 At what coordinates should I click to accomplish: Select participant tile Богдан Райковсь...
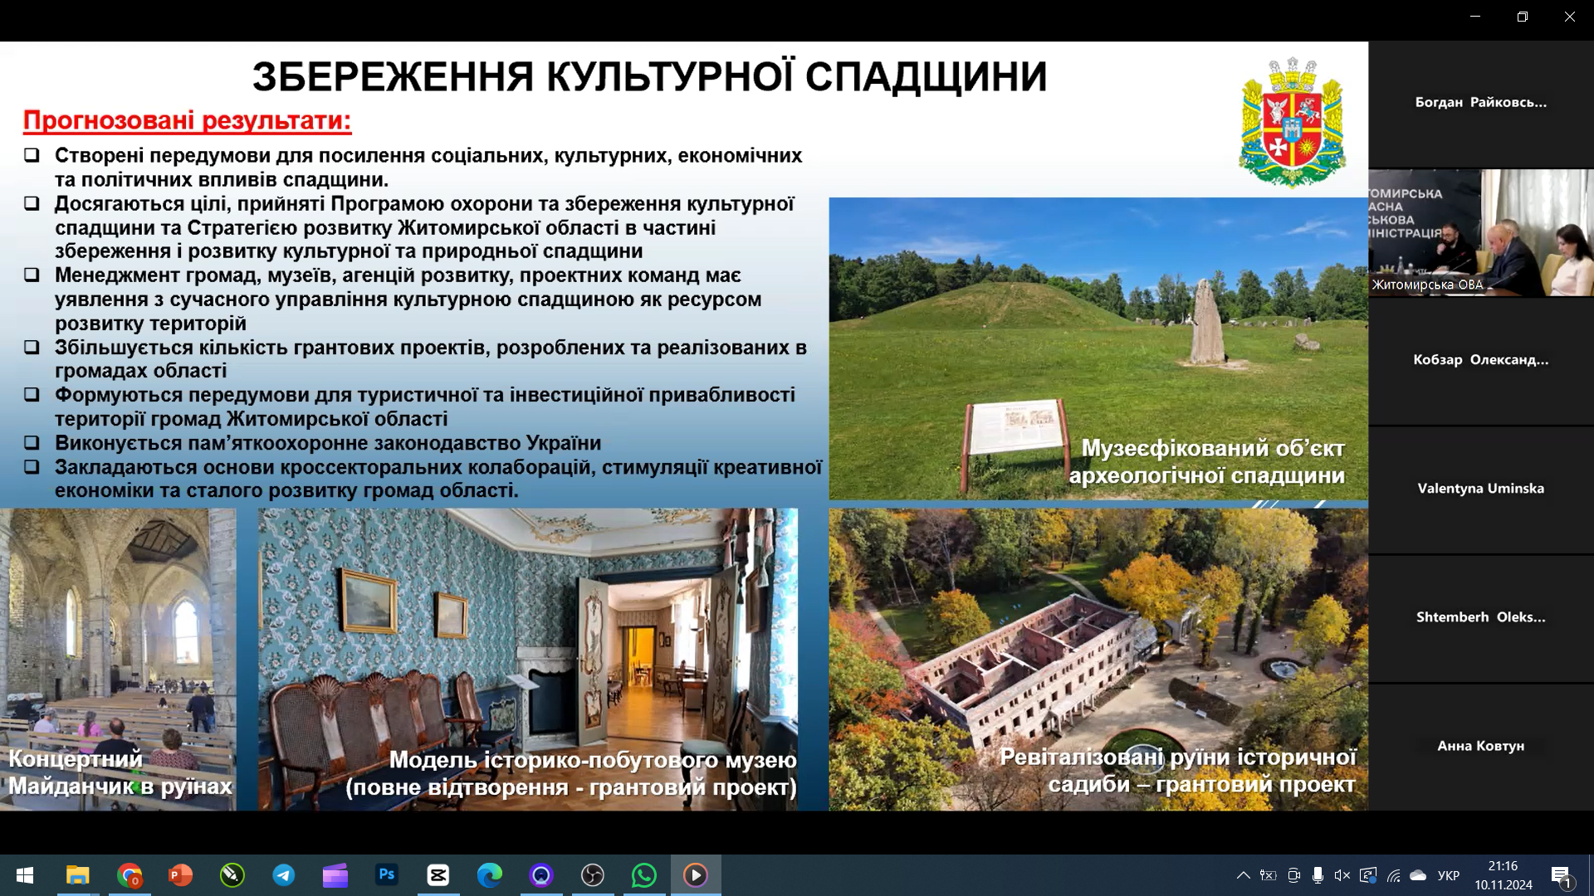[x=1481, y=103]
